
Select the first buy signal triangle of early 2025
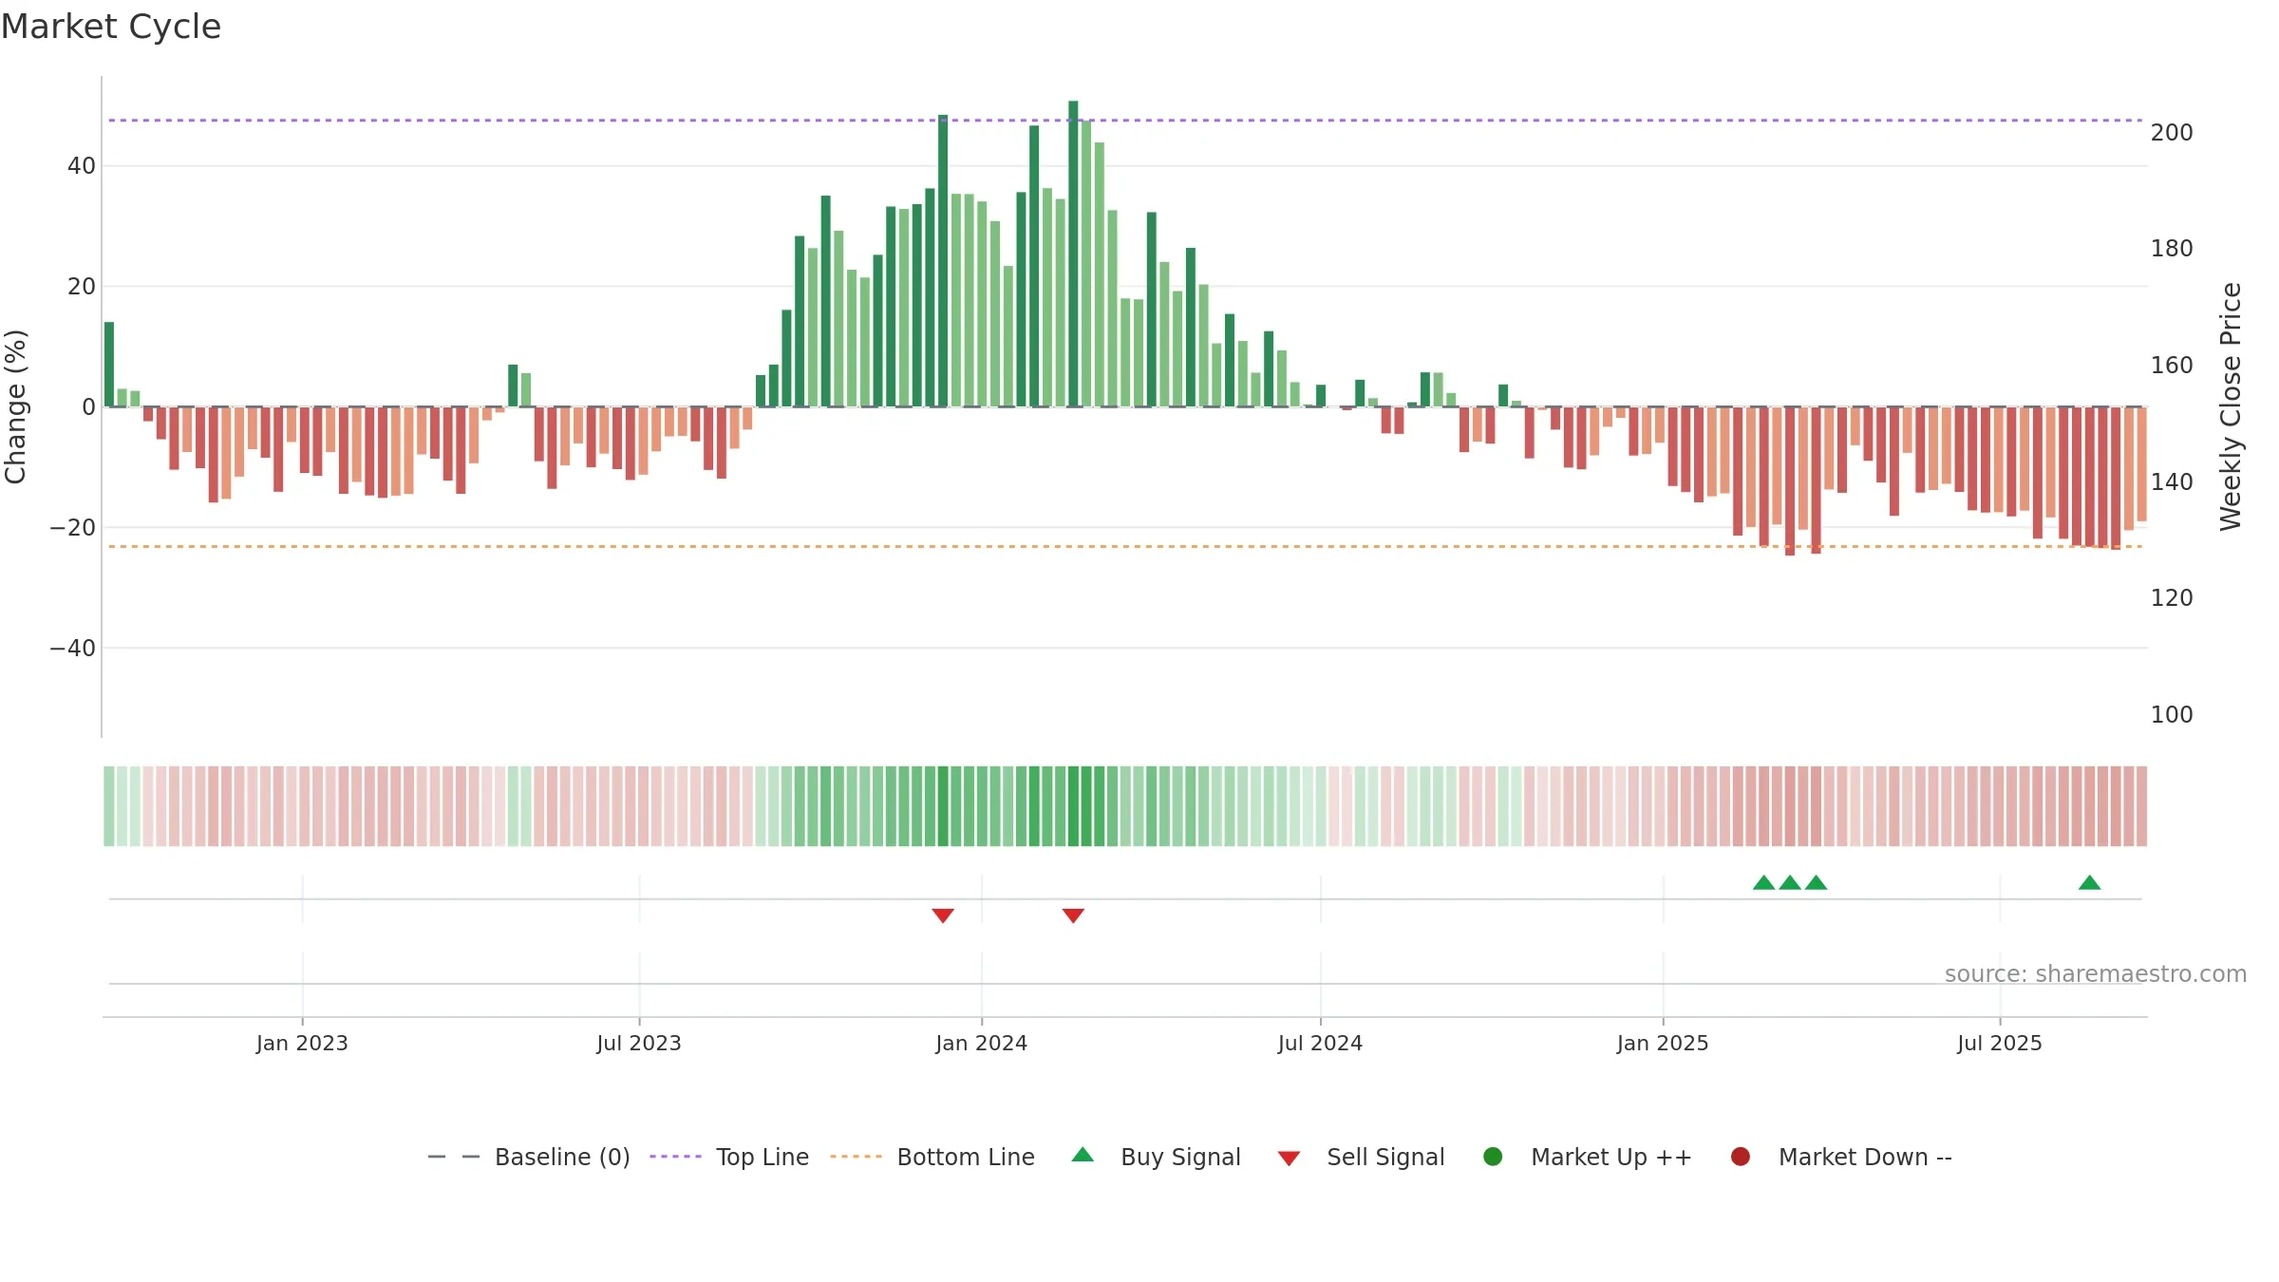(1763, 882)
